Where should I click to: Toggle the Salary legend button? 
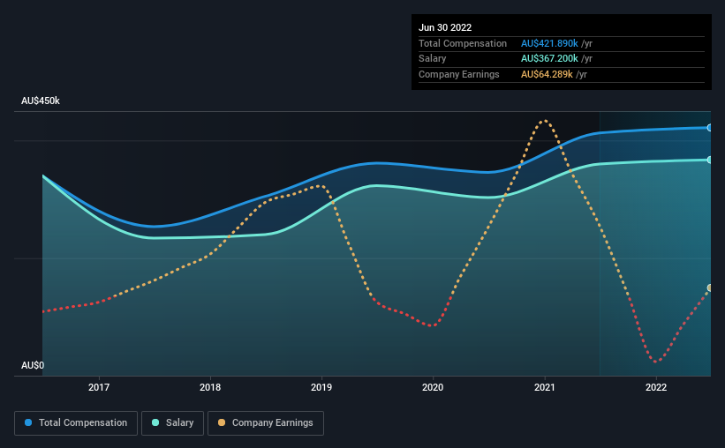tap(172, 423)
